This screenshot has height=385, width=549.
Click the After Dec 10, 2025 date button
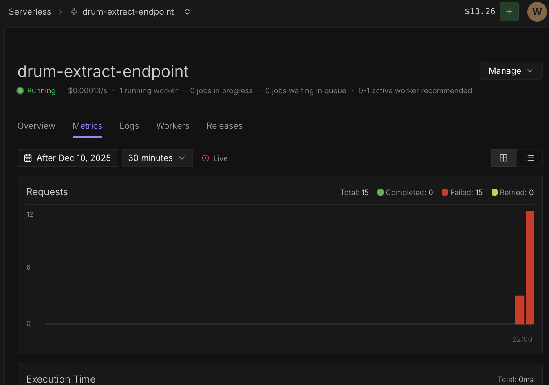pos(67,158)
